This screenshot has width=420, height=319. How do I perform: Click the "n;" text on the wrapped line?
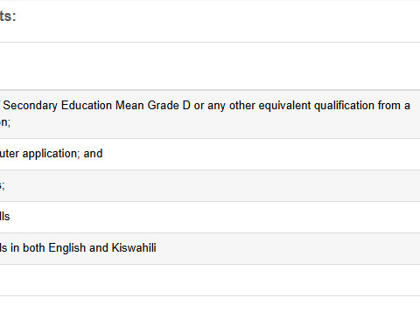tap(5, 122)
